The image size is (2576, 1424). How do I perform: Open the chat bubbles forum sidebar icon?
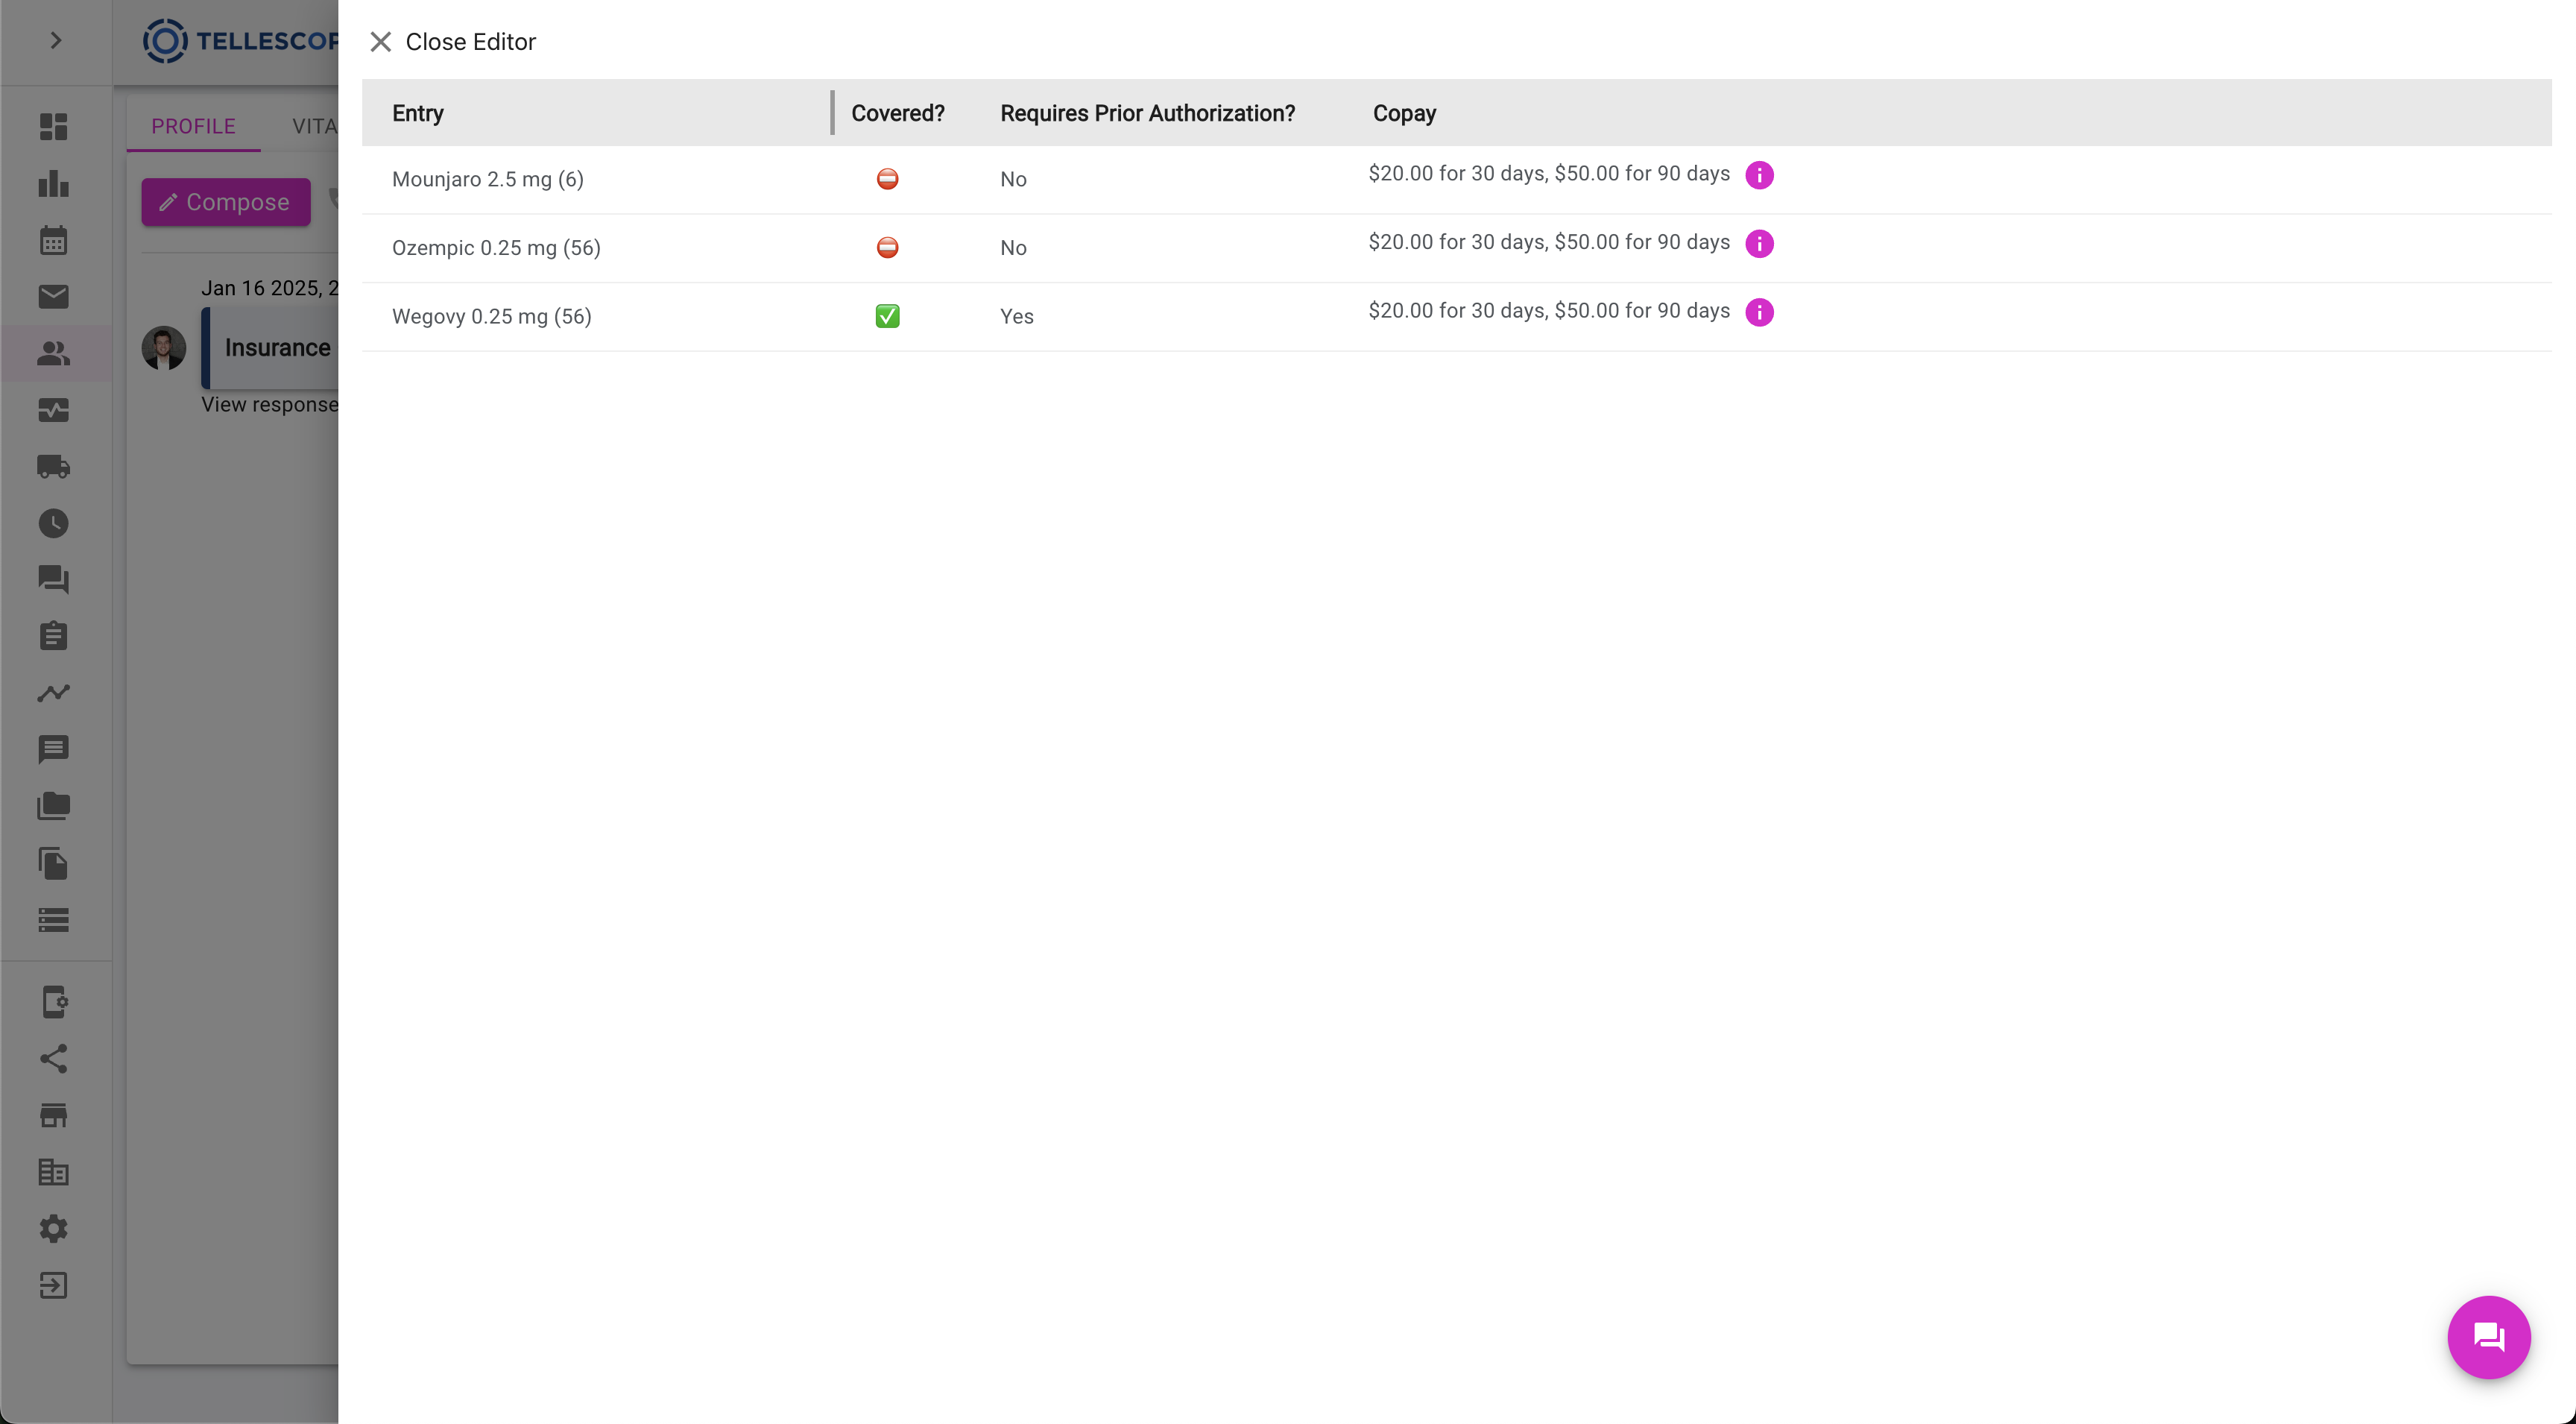[x=54, y=580]
